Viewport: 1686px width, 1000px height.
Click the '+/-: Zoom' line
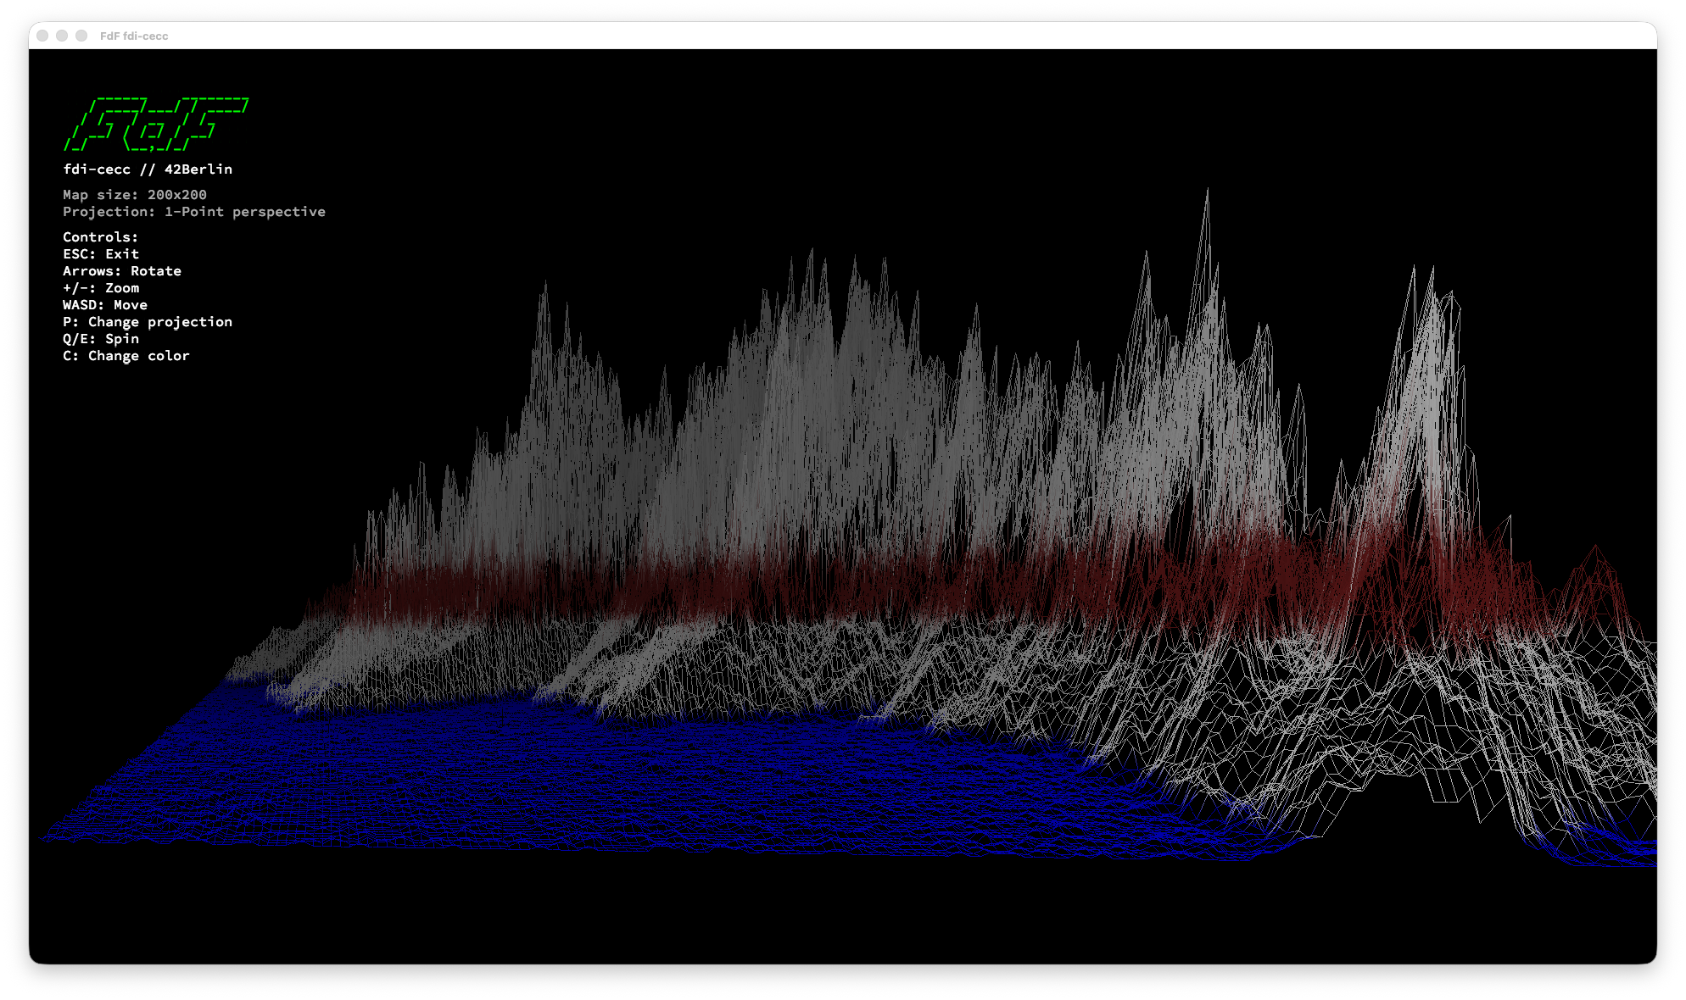pyautogui.click(x=101, y=288)
